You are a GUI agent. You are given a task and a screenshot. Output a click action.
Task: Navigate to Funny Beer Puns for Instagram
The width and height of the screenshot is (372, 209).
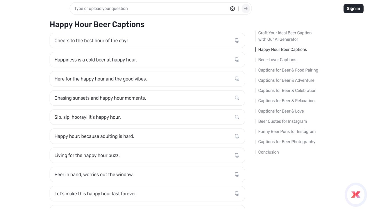click(x=287, y=131)
